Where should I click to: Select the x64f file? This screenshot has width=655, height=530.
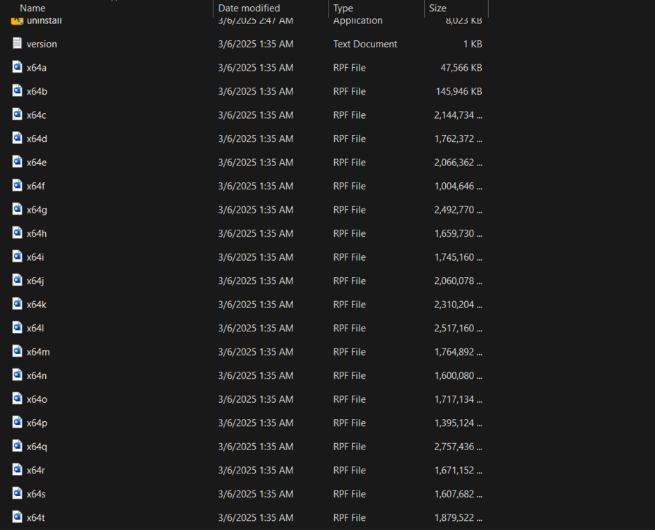coord(37,185)
